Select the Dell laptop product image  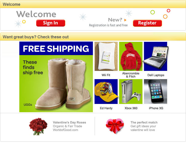click(x=156, y=56)
